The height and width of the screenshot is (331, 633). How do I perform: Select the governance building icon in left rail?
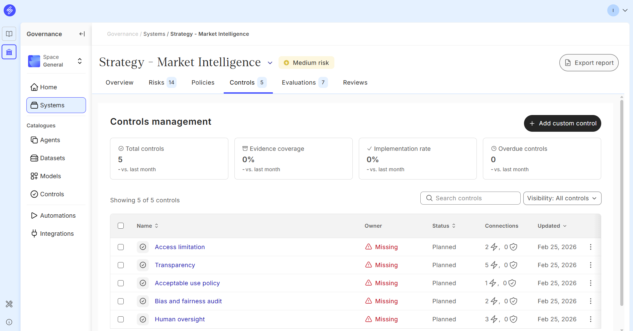9,52
